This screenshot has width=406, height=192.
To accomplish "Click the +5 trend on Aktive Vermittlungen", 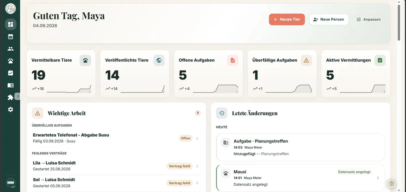I will coord(332,89).
